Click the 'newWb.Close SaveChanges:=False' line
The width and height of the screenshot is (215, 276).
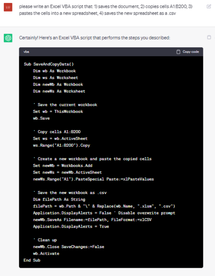point(69,247)
